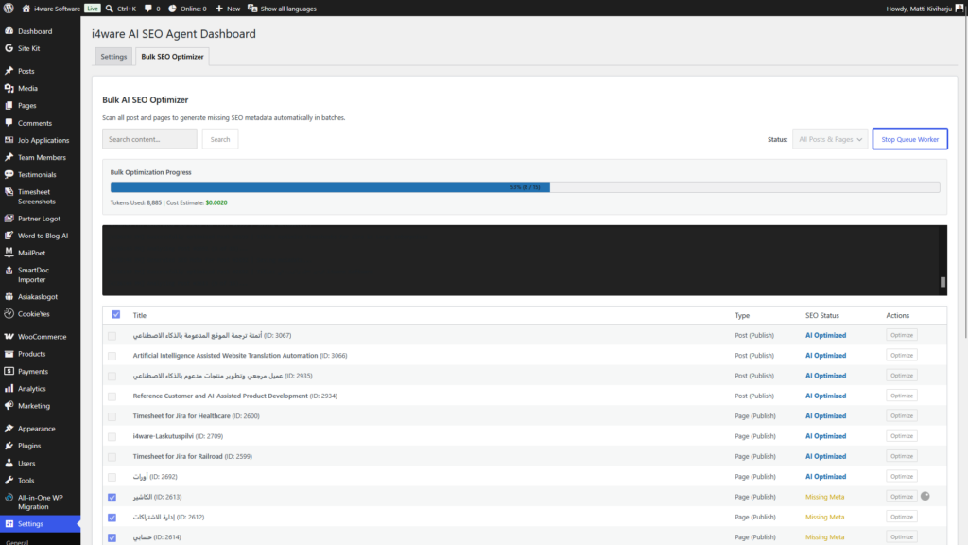Viewport: 968px width, 545px height.
Task: Click the $0.0020 cost estimate value
Action: tap(216, 202)
